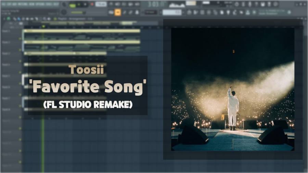Open the EDIT menu

coord(9,4)
